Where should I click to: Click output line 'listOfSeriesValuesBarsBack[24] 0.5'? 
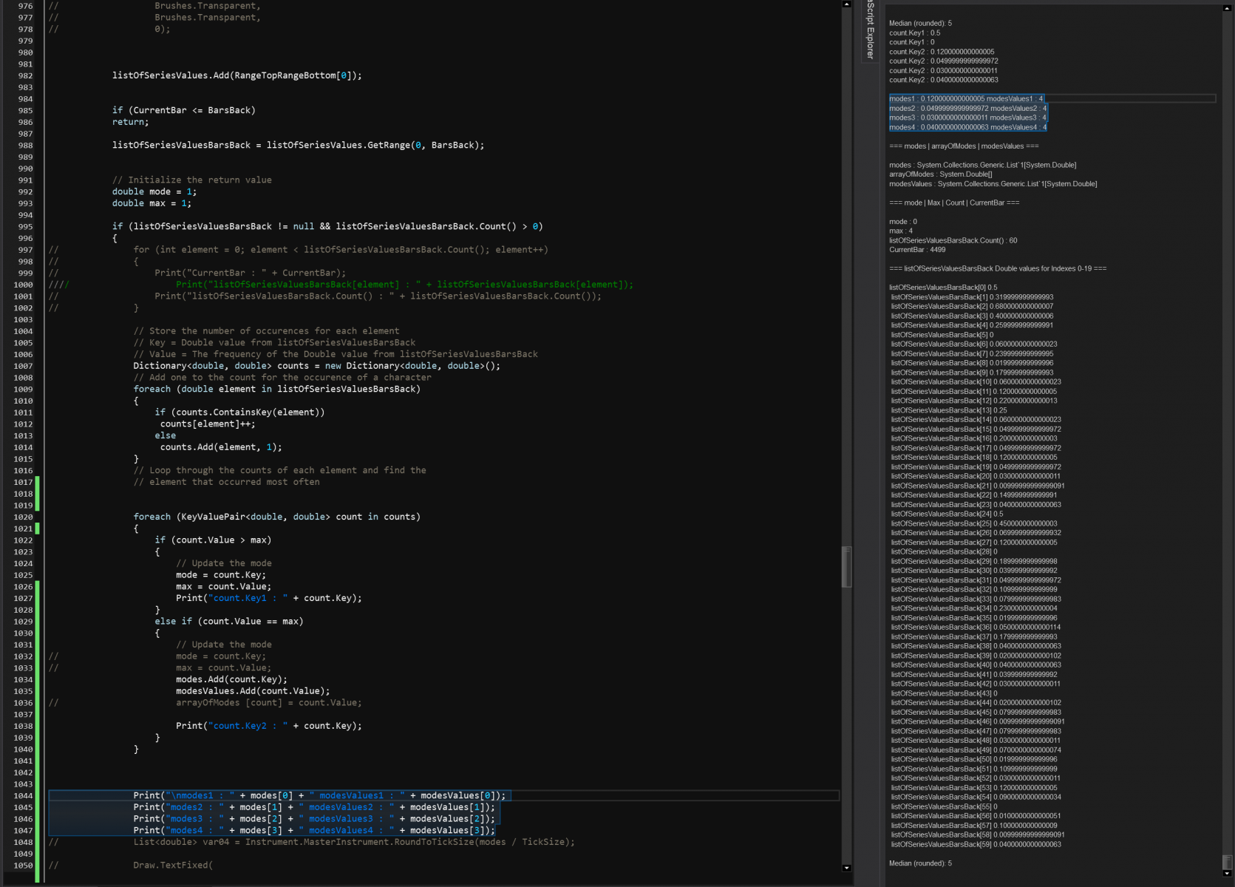[x=947, y=514]
